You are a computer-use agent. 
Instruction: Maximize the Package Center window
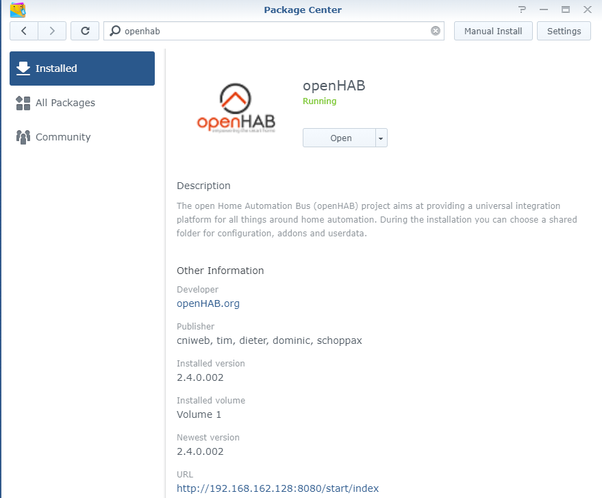point(565,10)
